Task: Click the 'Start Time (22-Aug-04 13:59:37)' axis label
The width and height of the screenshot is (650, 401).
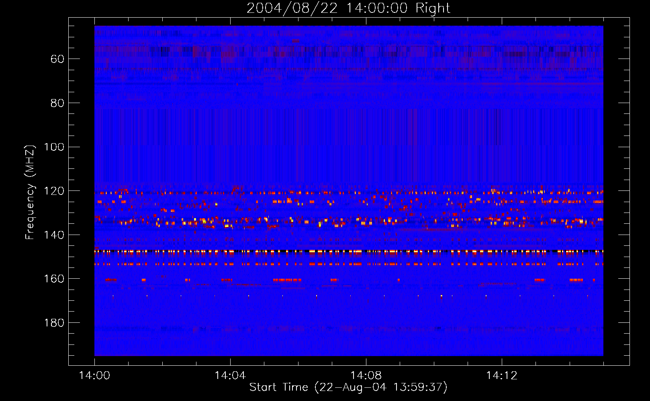Action: click(x=348, y=387)
